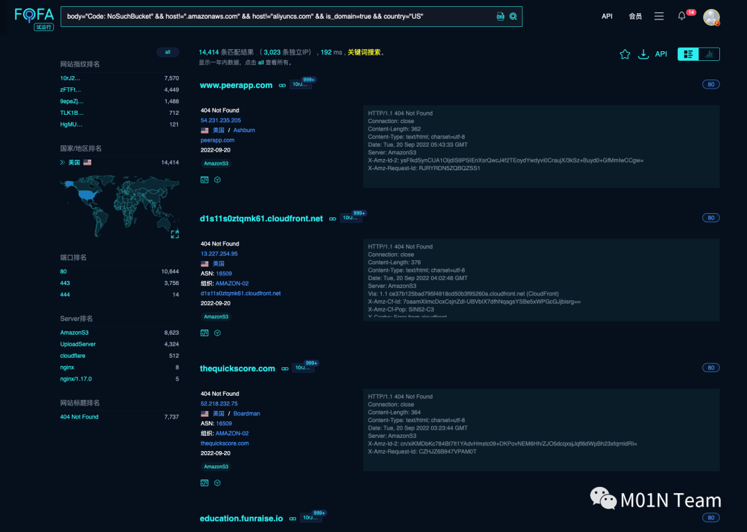Image resolution: width=747 pixels, height=532 pixels.
Task: Filter by server cloudflare
Action: 73,356
